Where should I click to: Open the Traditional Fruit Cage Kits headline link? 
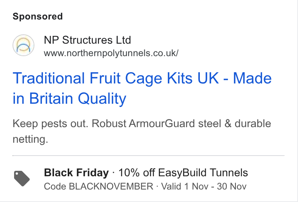(142, 88)
